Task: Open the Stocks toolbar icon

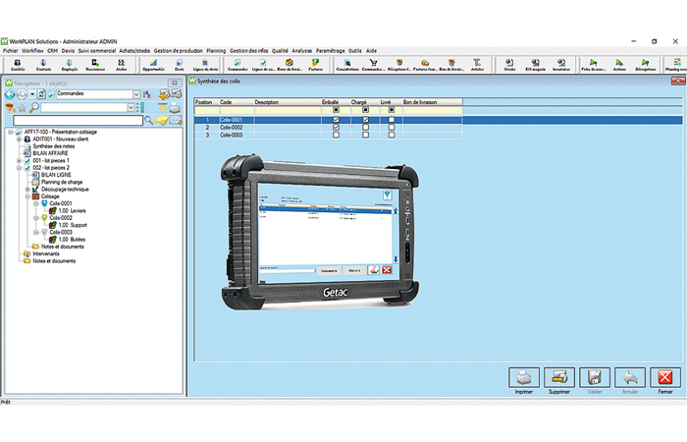Action: [509, 65]
